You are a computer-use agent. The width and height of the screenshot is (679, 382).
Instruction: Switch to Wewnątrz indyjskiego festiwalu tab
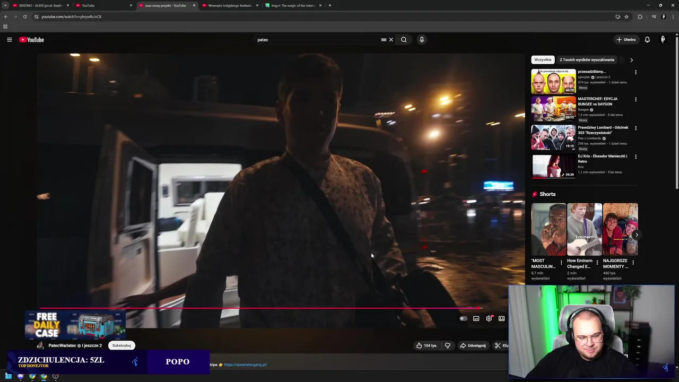point(230,5)
